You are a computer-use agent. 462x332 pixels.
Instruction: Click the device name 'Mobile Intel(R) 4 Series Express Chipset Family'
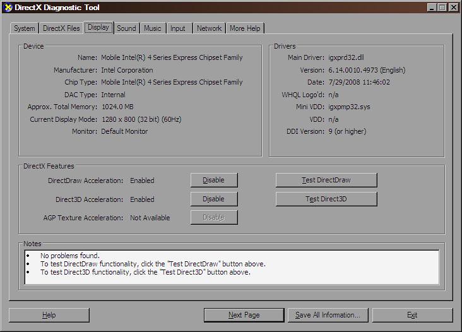coord(172,57)
